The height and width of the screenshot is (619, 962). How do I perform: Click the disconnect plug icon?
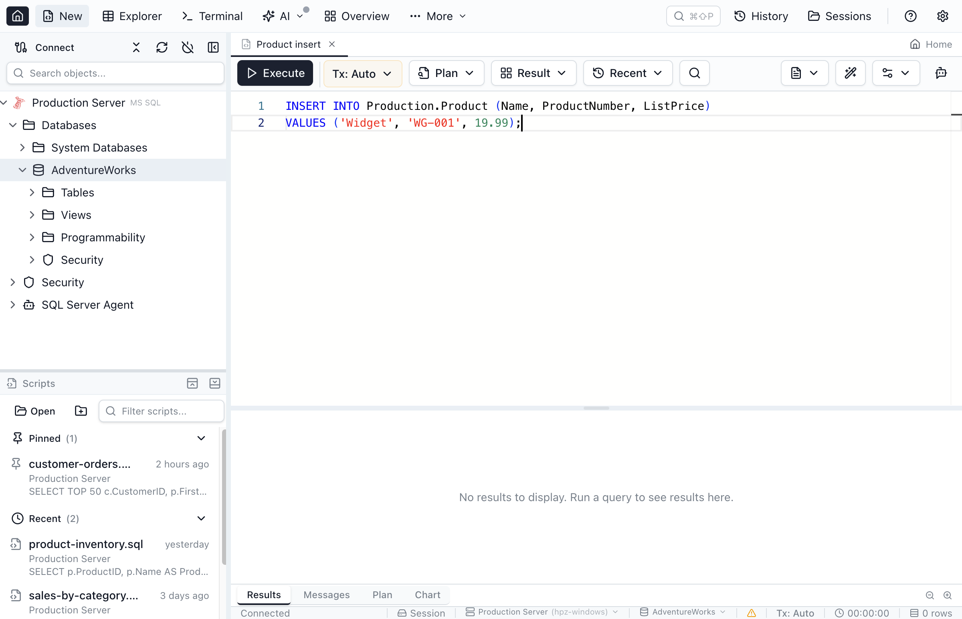tap(188, 47)
